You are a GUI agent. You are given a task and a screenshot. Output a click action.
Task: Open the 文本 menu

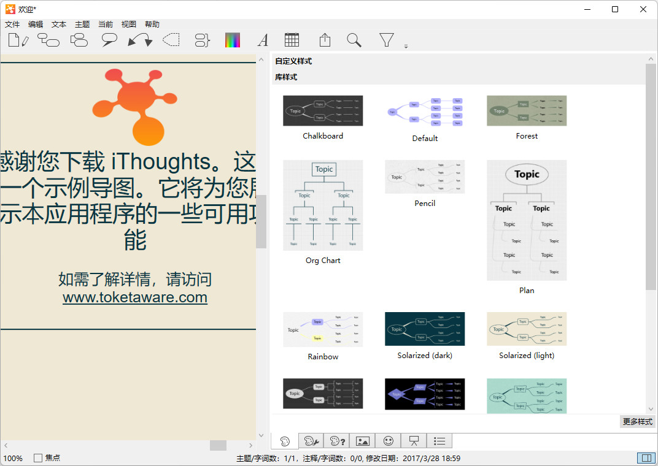pos(59,25)
